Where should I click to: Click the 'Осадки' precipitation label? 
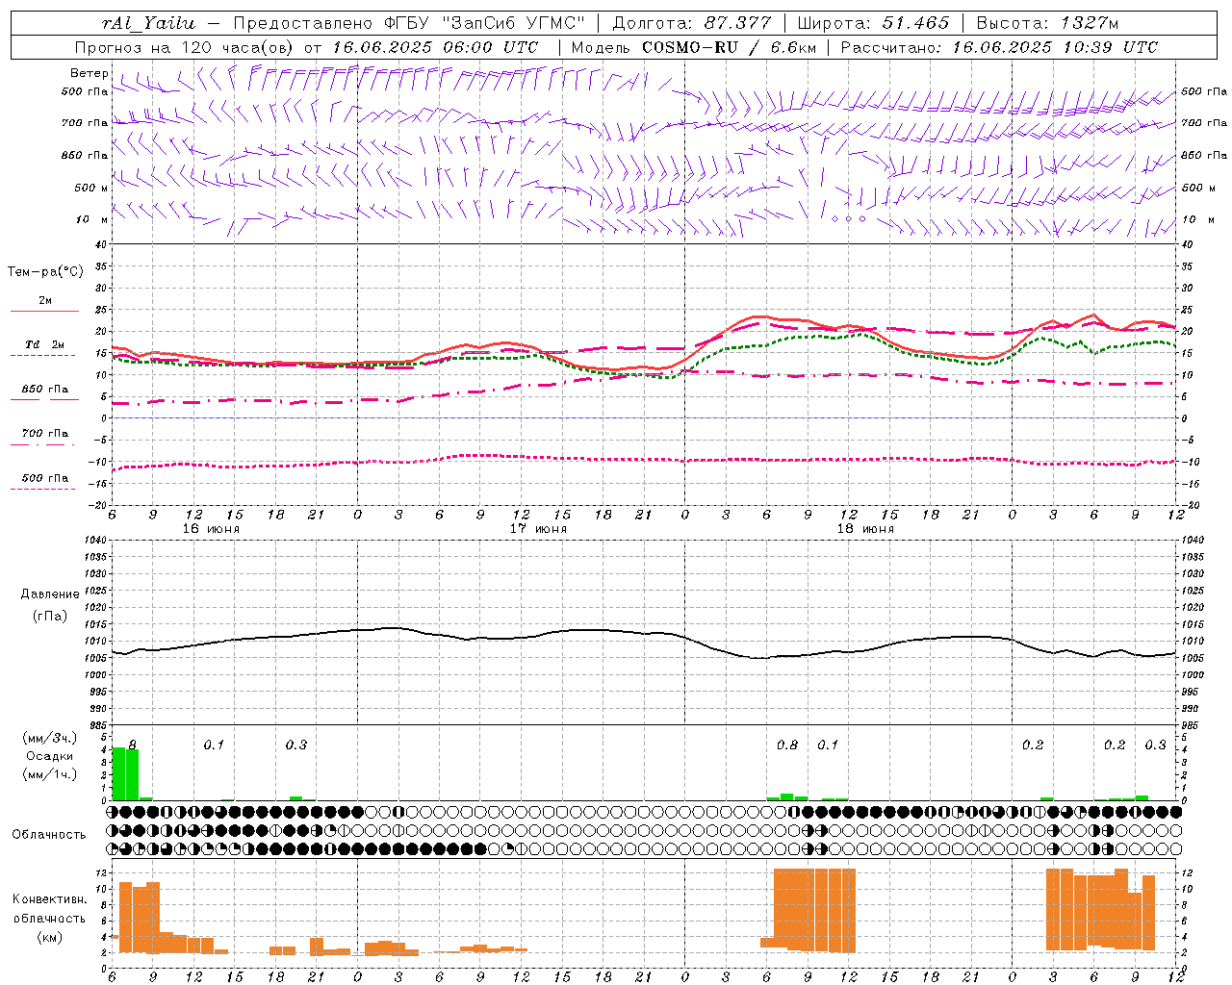pos(49,756)
